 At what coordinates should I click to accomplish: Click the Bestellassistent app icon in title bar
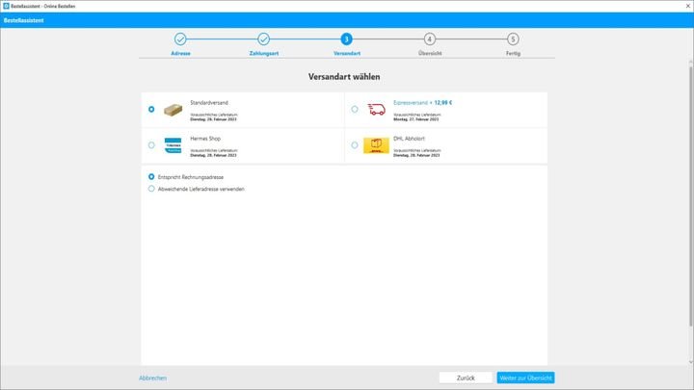pos(6,6)
